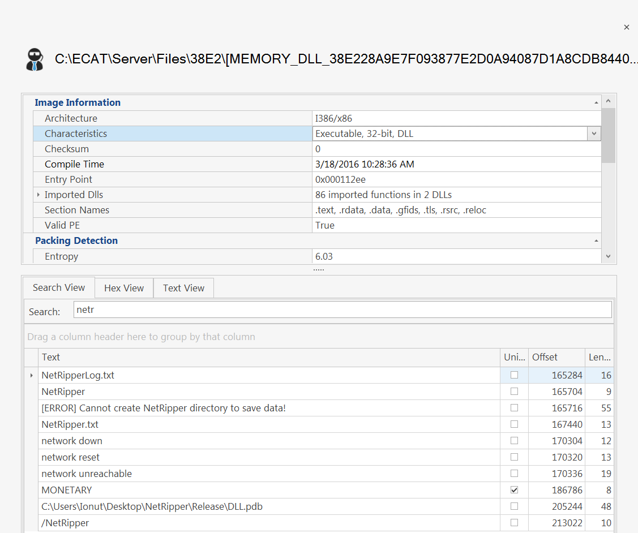Click the spy agent icon beside file path
The image size is (638, 533).
click(x=35, y=59)
